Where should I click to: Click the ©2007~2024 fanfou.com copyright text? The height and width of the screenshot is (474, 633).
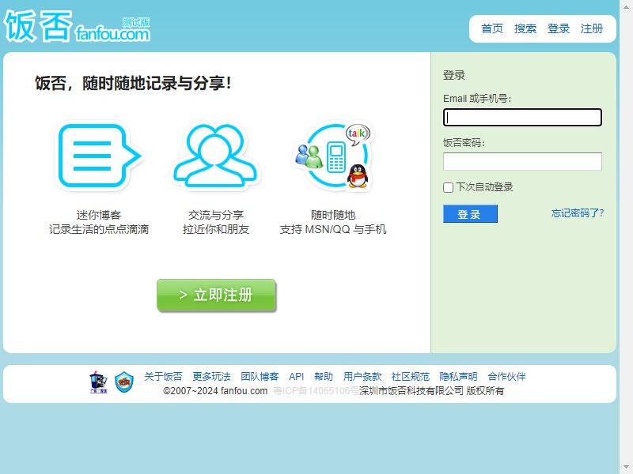click(x=215, y=391)
